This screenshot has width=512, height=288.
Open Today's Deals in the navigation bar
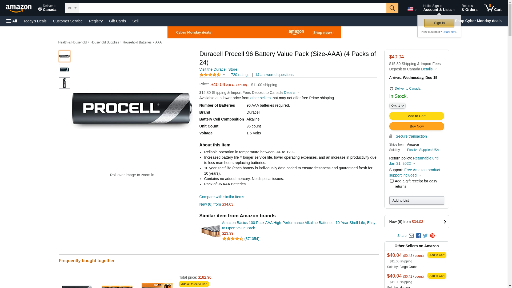(35, 21)
